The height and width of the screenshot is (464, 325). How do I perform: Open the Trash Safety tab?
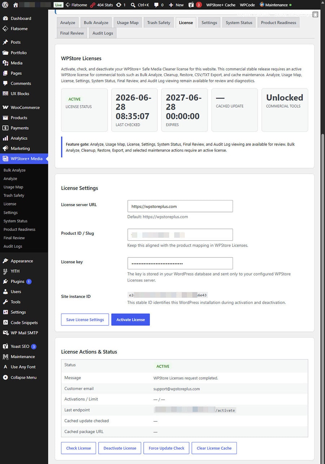click(x=159, y=22)
